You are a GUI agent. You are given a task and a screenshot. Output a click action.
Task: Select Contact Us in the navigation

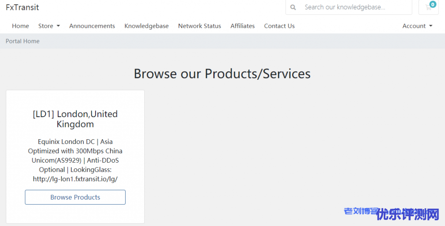point(279,26)
